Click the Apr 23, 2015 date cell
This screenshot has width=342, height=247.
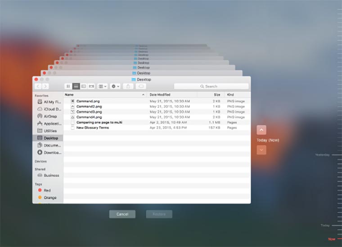click(x=168, y=128)
